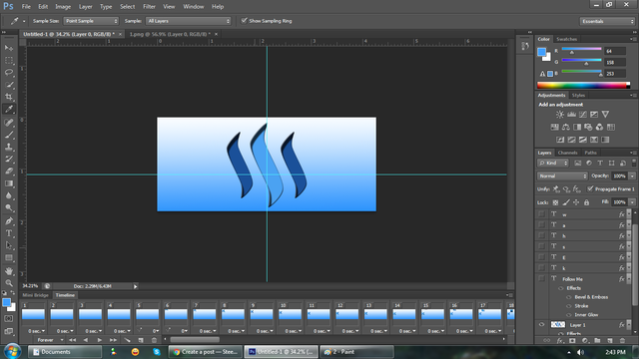Select the Eyedropper tool in toolbox
The height and width of the screenshot is (359, 639).
pyautogui.click(x=9, y=109)
